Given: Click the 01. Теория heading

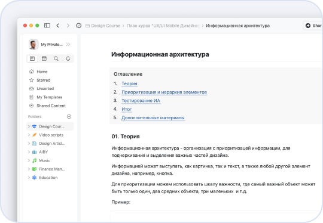Looking at the screenshot, I should pos(126,137).
